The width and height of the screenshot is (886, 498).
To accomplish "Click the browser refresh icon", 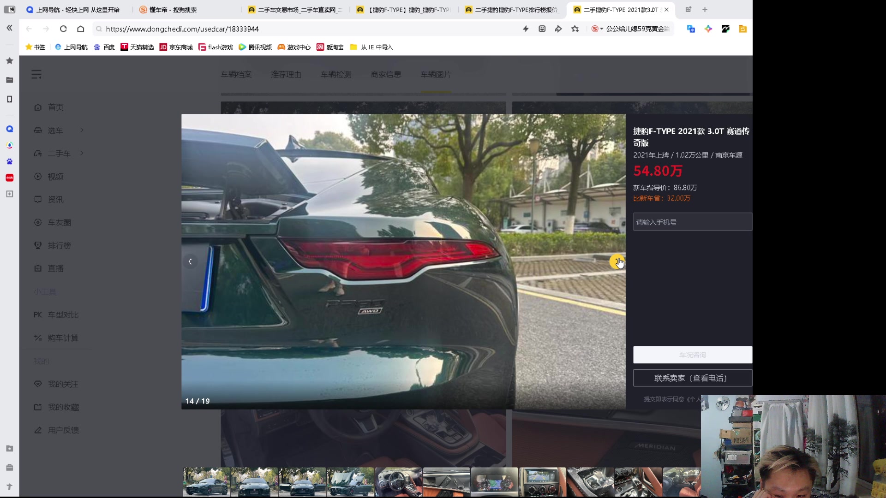I will 63,29.
